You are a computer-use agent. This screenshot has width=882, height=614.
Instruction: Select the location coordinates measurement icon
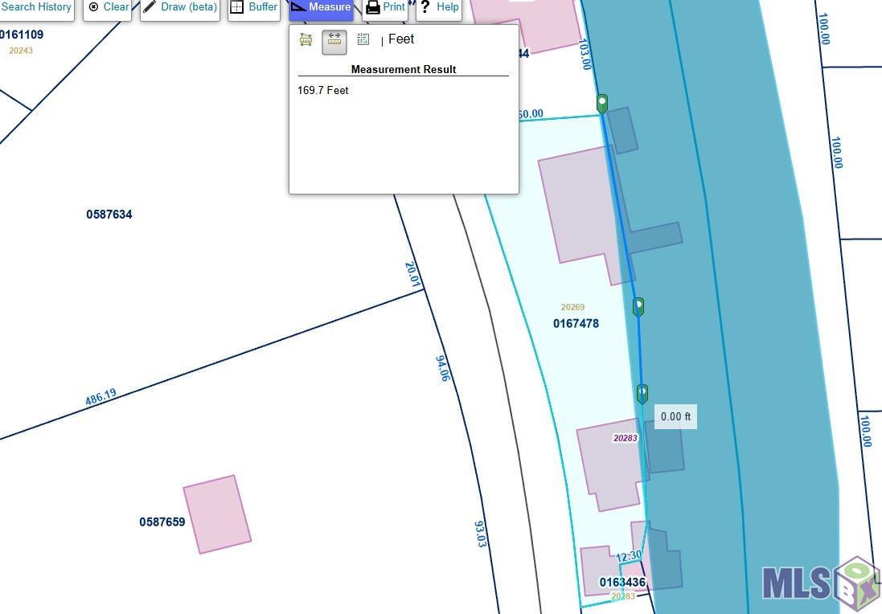tap(363, 39)
